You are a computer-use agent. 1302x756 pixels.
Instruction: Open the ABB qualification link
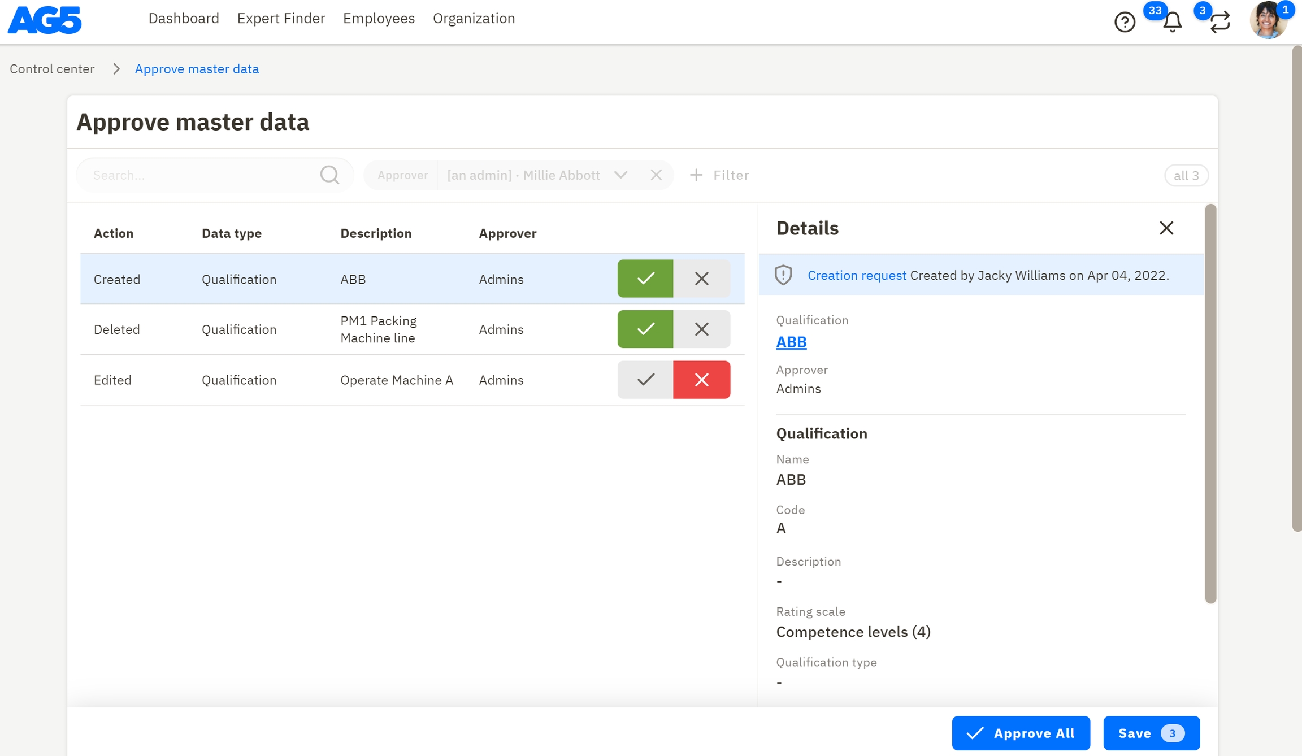click(791, 342)
